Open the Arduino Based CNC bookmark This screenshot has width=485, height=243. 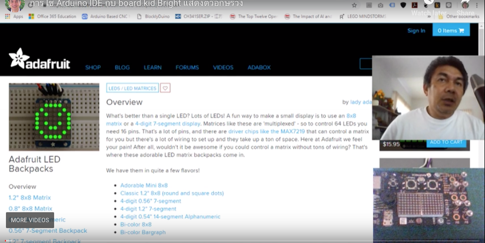tap(106, 16)
